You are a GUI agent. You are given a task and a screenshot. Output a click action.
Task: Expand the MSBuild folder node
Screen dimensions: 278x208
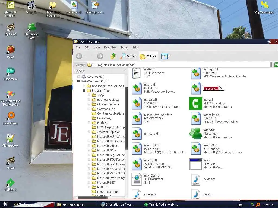click(89, 187)
